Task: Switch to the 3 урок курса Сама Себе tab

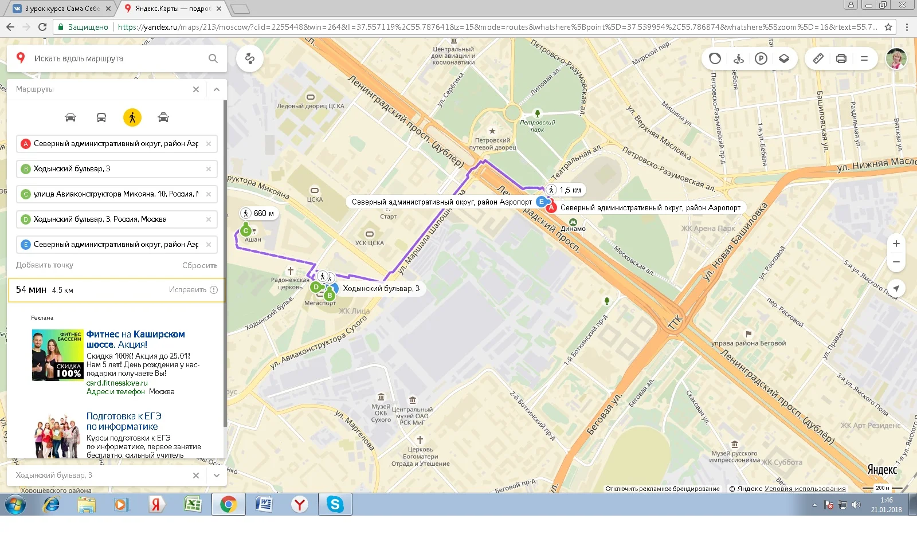Action: click(x=62, y=9)
